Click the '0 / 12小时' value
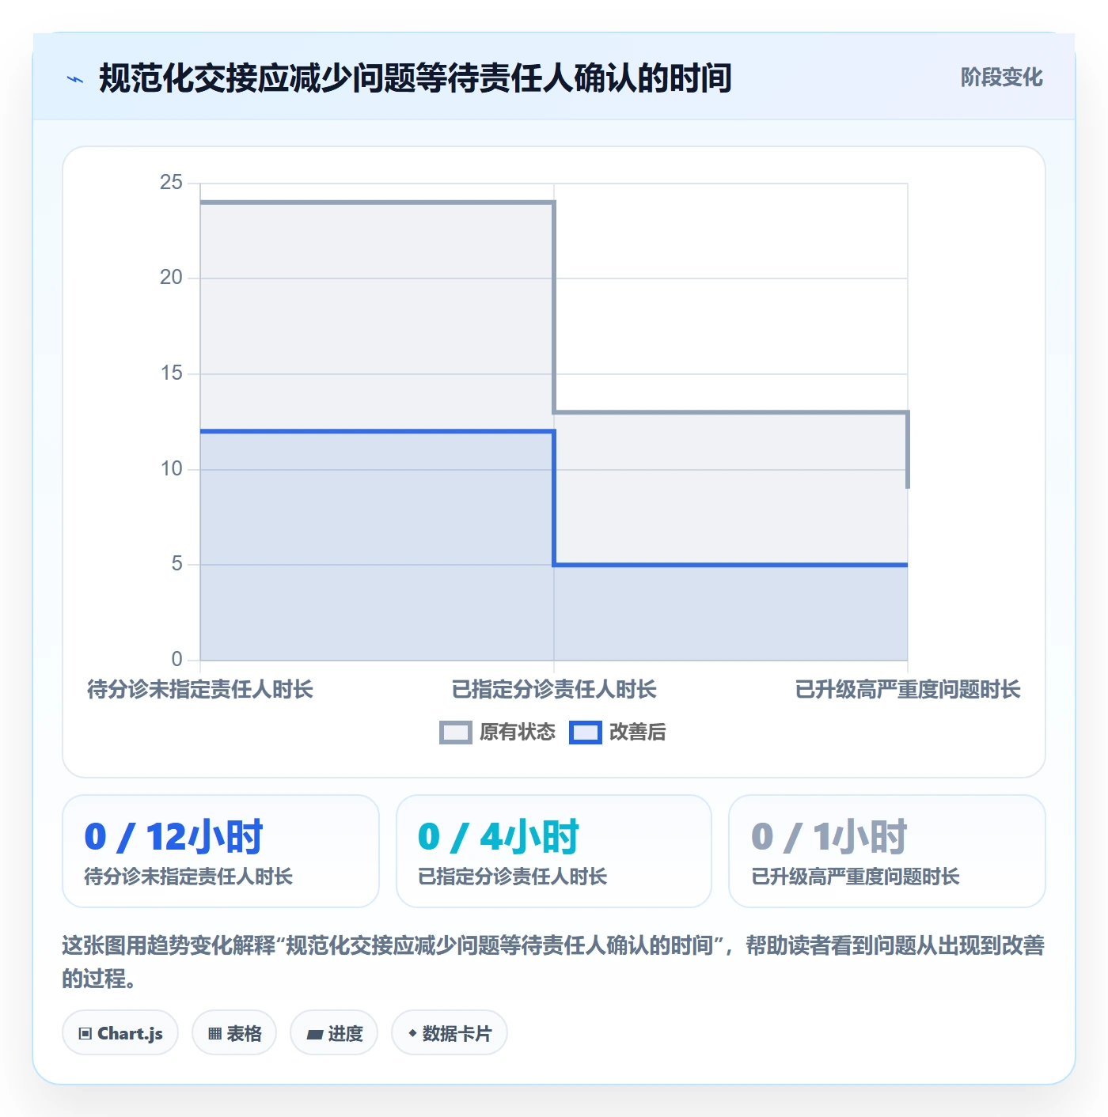Screen dimensions: 1108x1117 click(x=173, y=837)
